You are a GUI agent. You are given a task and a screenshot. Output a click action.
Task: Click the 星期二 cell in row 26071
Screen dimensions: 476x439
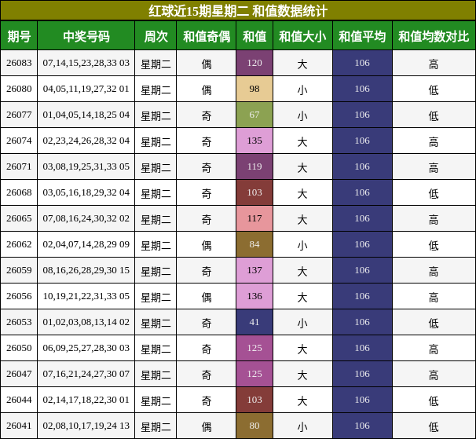(156, 166)
